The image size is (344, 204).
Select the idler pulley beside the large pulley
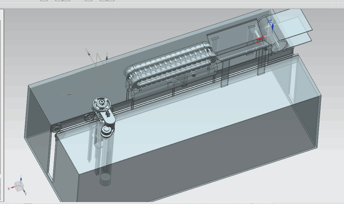point(89,118)
